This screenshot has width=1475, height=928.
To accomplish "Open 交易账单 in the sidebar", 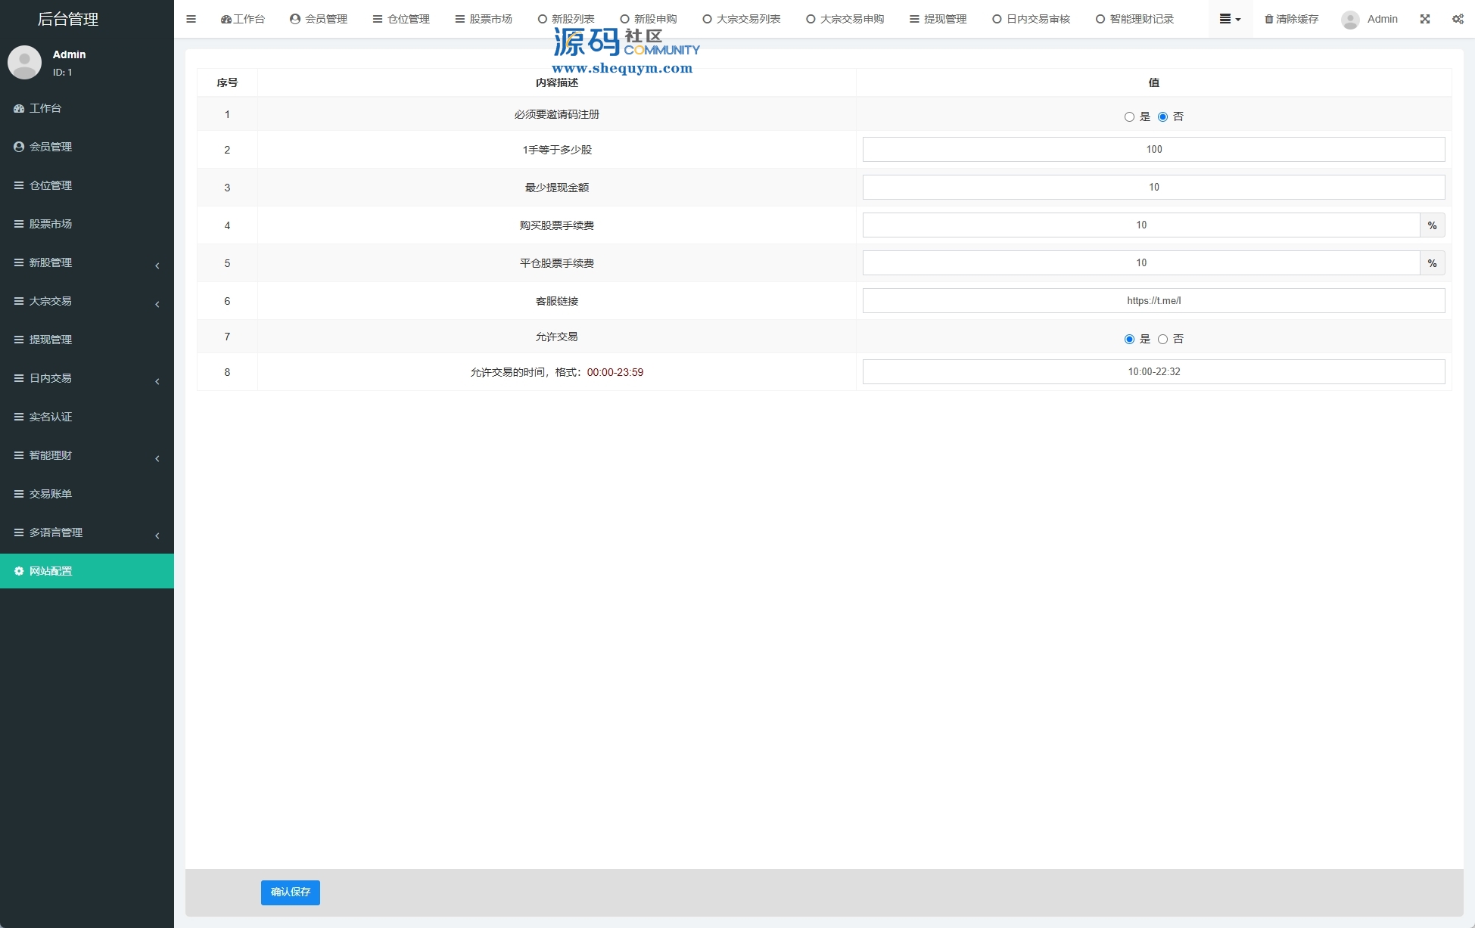I will click(x=50, y=494).
